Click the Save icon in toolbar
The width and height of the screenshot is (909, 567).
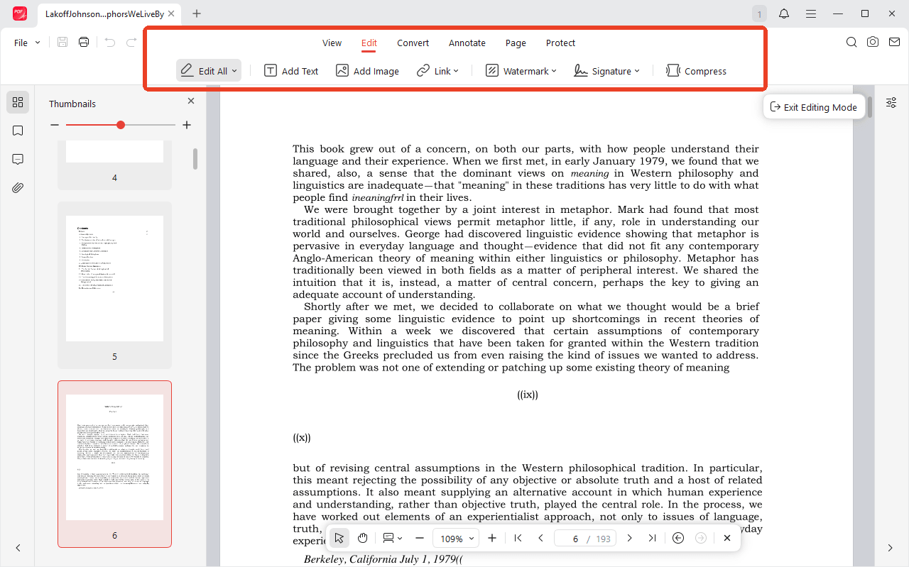62,43
